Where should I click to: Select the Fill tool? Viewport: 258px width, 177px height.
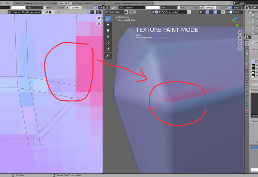click(x=108, y=43)
